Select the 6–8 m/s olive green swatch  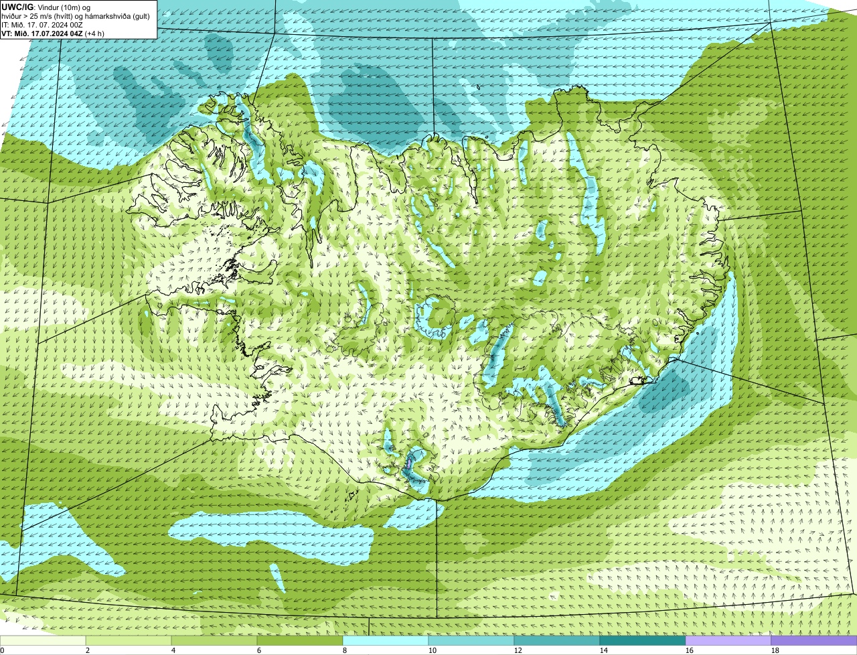point(300,640)
